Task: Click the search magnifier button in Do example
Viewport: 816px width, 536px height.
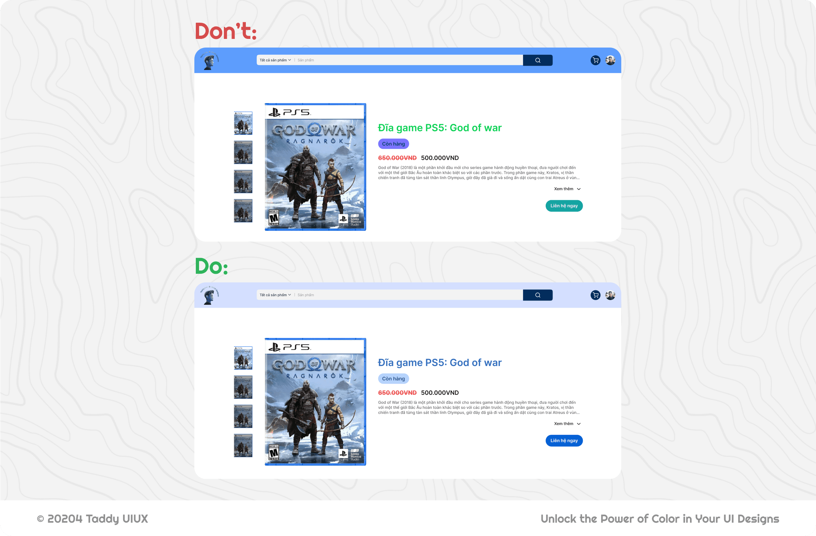Action: 538,295
